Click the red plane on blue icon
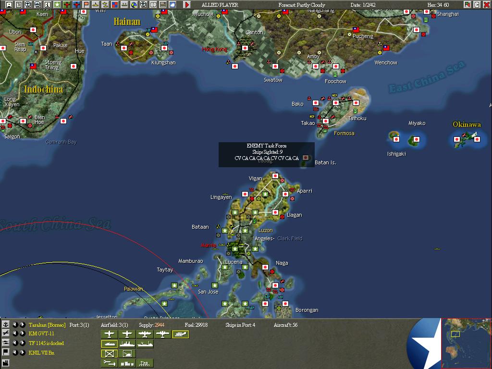The width and height of the screenshot is (492, 369). click(76, 4)
